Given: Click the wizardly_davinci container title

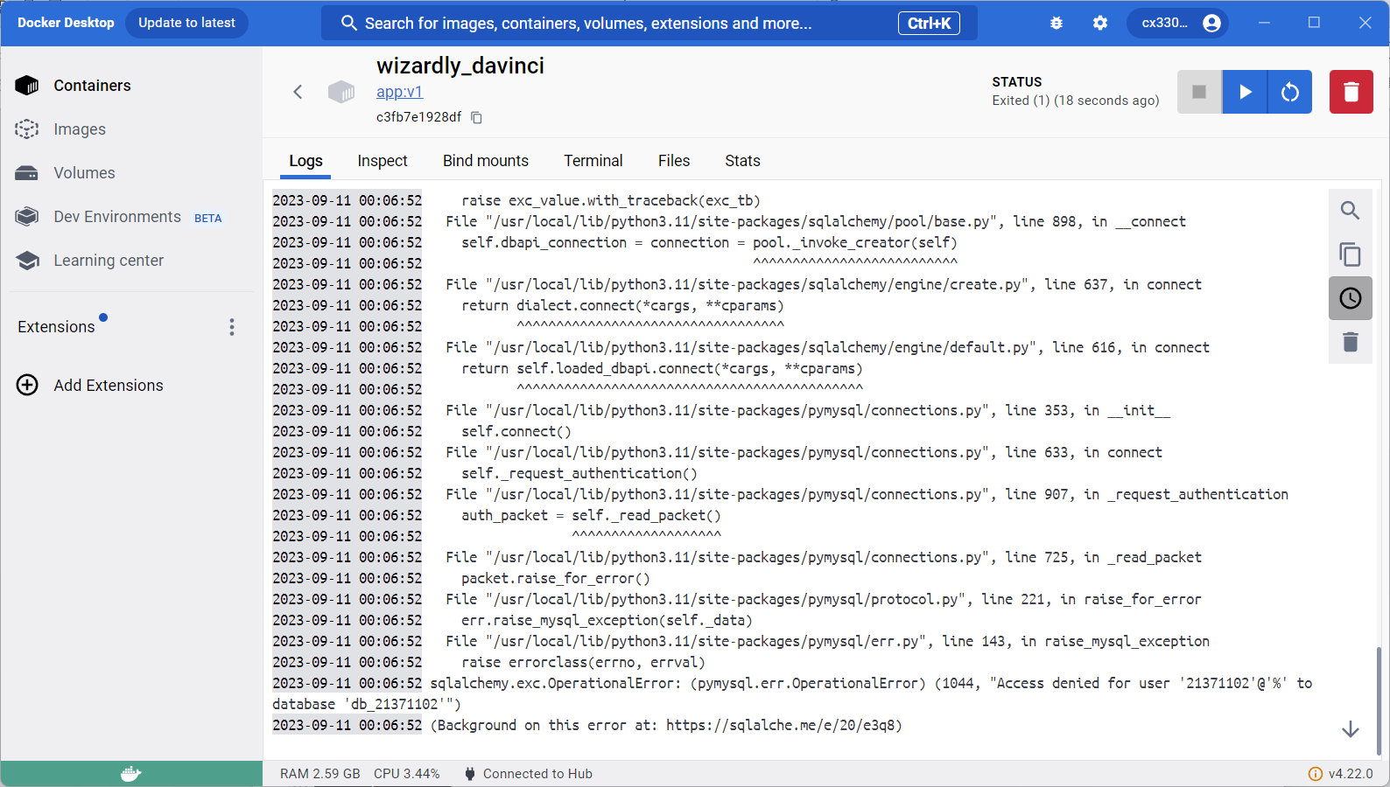Looking at the screenshot, I should pyautogui.click(x=460, y=66).
